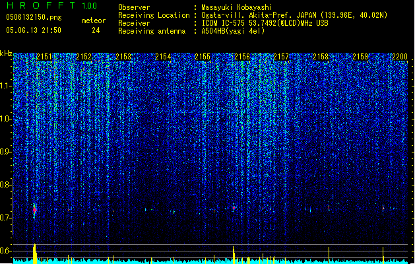Click observer name Masayuki Kobayashi

point(237,7)
